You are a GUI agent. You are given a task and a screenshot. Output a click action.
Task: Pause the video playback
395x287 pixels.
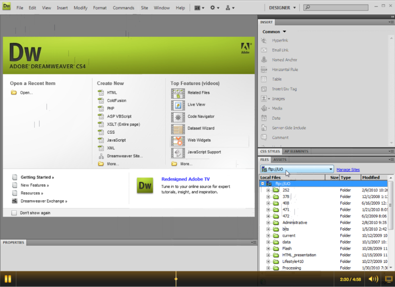click(8, 279)
